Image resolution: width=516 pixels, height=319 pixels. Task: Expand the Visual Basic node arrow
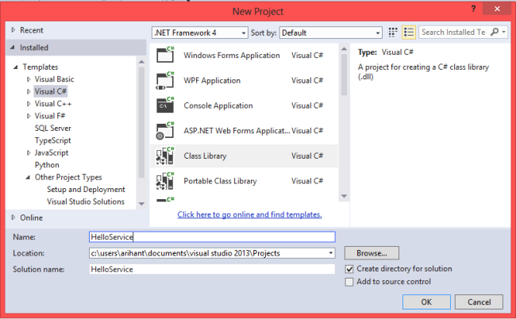[x=29, y=79]
